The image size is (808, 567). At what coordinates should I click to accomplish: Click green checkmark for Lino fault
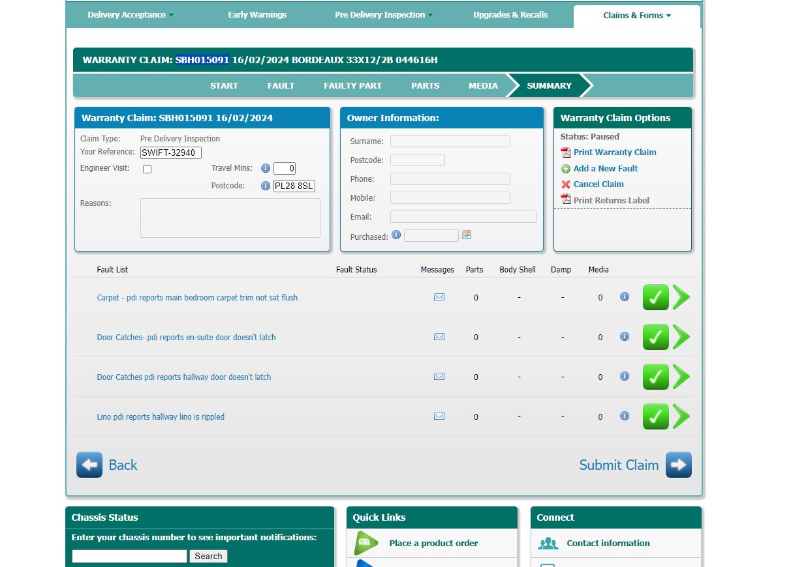tap(655, 416)
